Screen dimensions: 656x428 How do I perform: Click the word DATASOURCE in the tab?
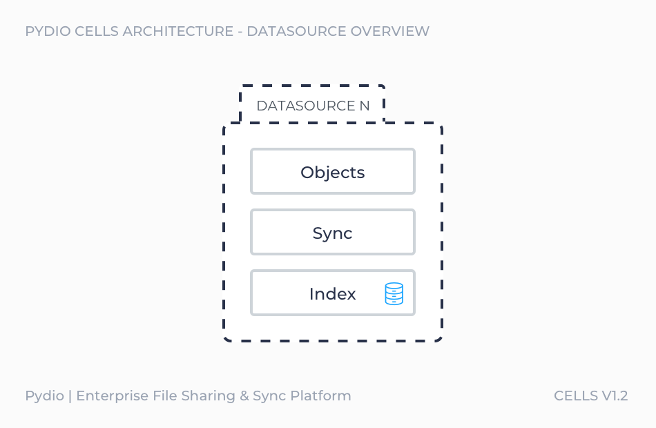click(306, 106)
